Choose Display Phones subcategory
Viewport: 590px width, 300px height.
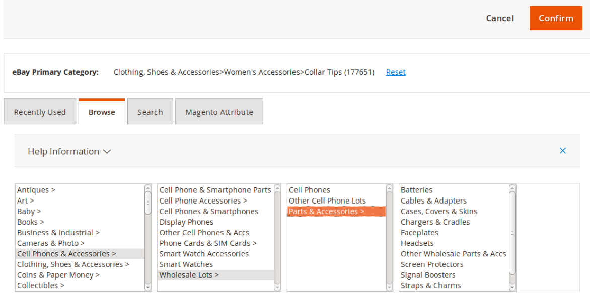click(x=215, y=222)
